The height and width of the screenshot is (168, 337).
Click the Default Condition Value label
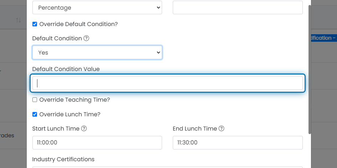[66, 69]
